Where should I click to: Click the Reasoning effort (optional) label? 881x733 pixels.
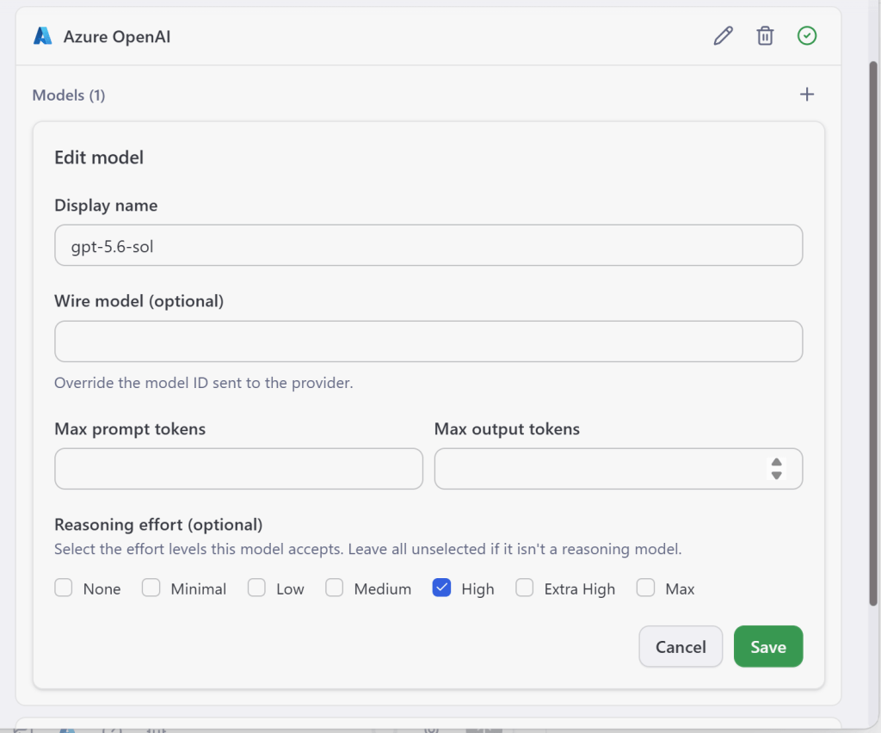tap(158, 525)
